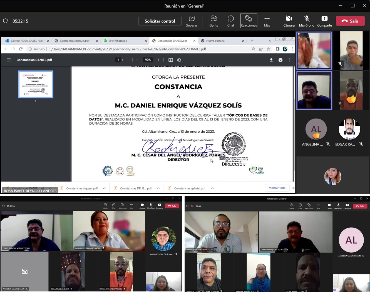Open the Chrome three-dot menu
Viewport: 370px width, 292px height.
292,49
